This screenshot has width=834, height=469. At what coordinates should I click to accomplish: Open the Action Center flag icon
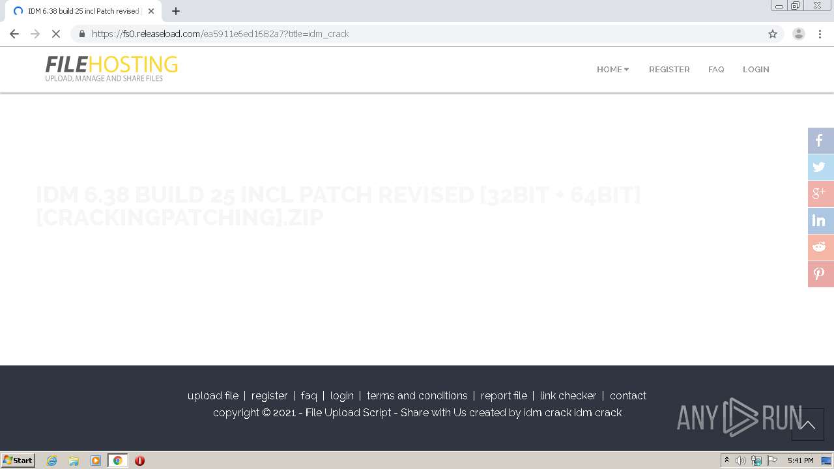(x=772, y=461)
